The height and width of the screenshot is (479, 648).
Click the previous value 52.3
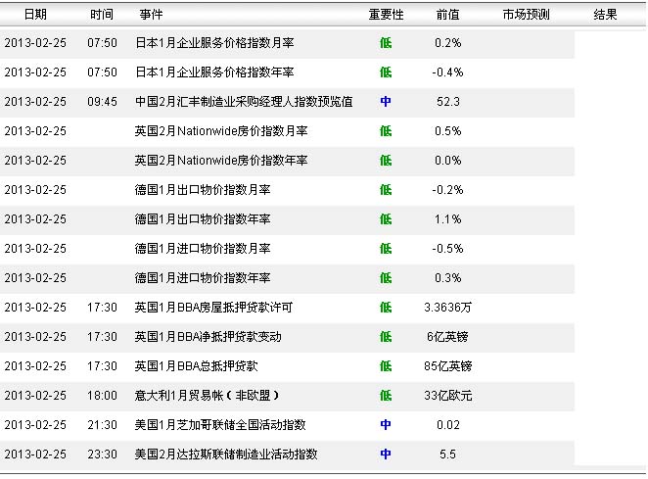[x=448, y=102]
